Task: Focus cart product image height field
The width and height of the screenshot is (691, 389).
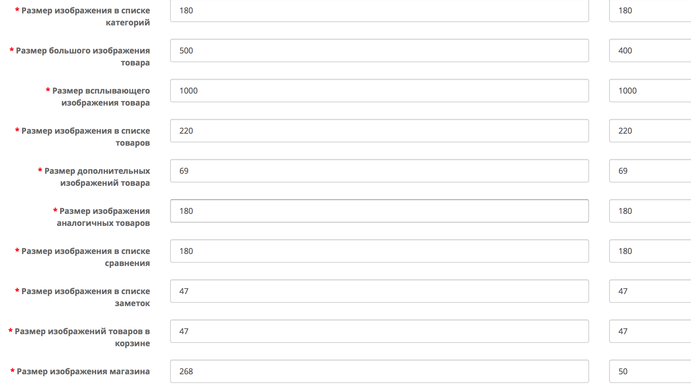Action: [650, 331]
